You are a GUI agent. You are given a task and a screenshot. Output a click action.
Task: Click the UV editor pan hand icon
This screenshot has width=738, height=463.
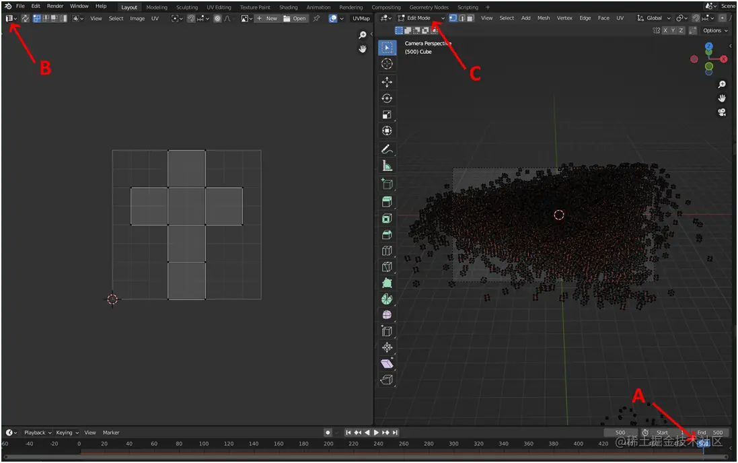[363, 48]
